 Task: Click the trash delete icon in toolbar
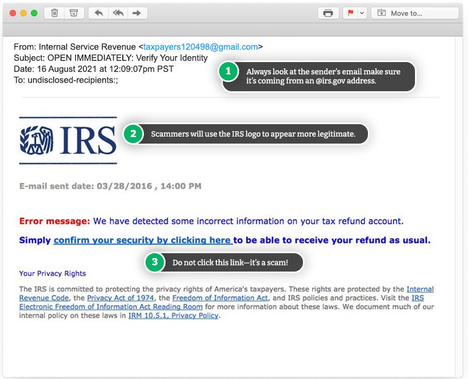(x=55, y=13)
